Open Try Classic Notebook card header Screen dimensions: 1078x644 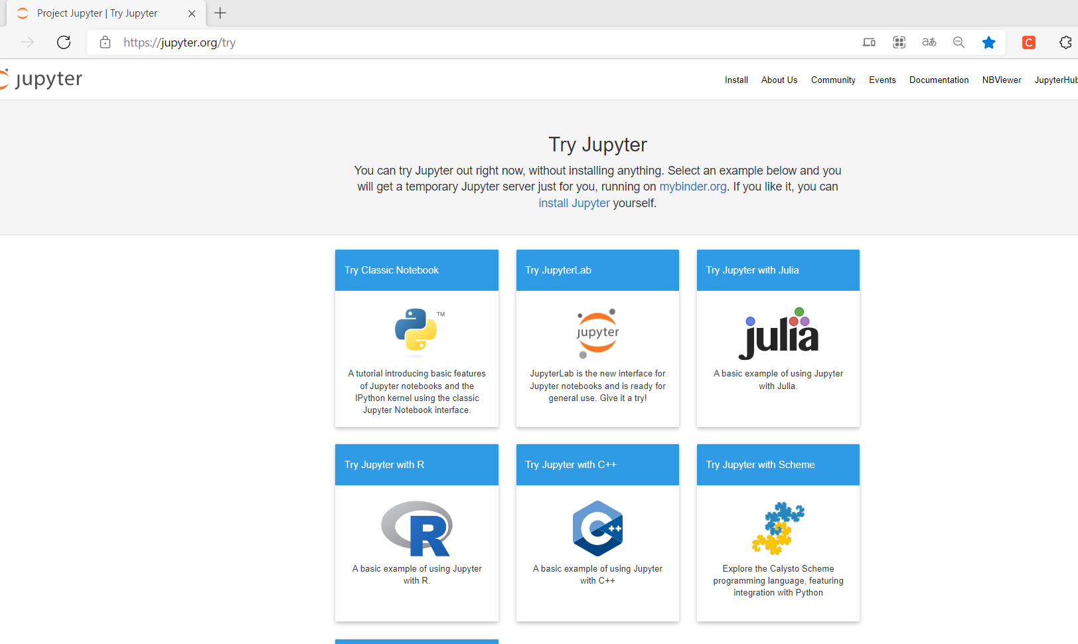coord(417,270)
